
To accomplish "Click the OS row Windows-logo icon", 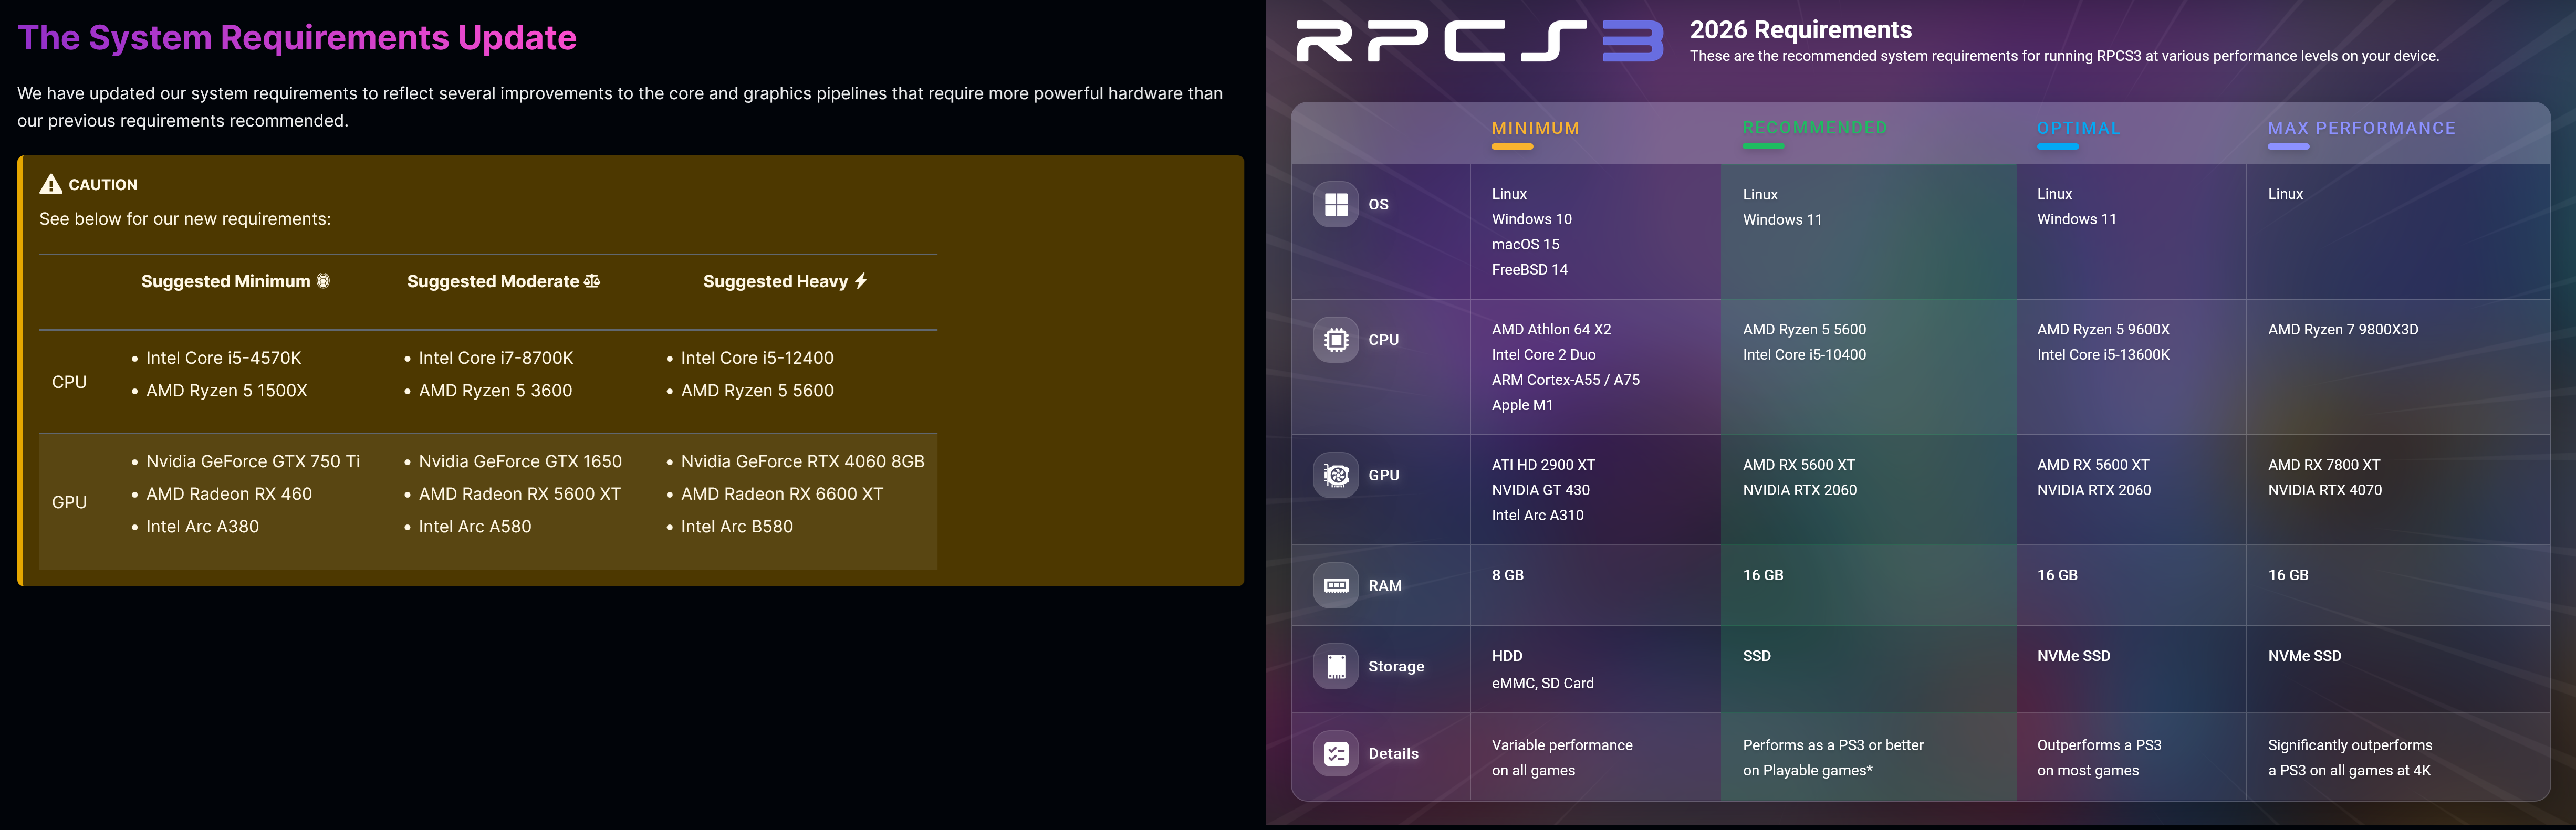I will (x=1336, y=204).
